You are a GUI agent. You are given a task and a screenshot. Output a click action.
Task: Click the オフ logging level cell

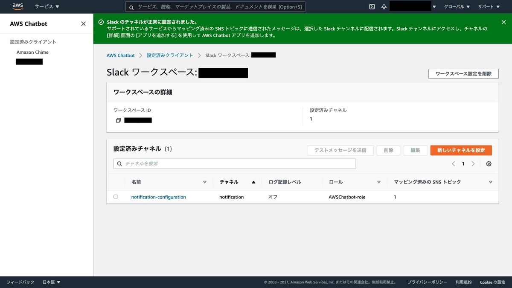[273, 197]
